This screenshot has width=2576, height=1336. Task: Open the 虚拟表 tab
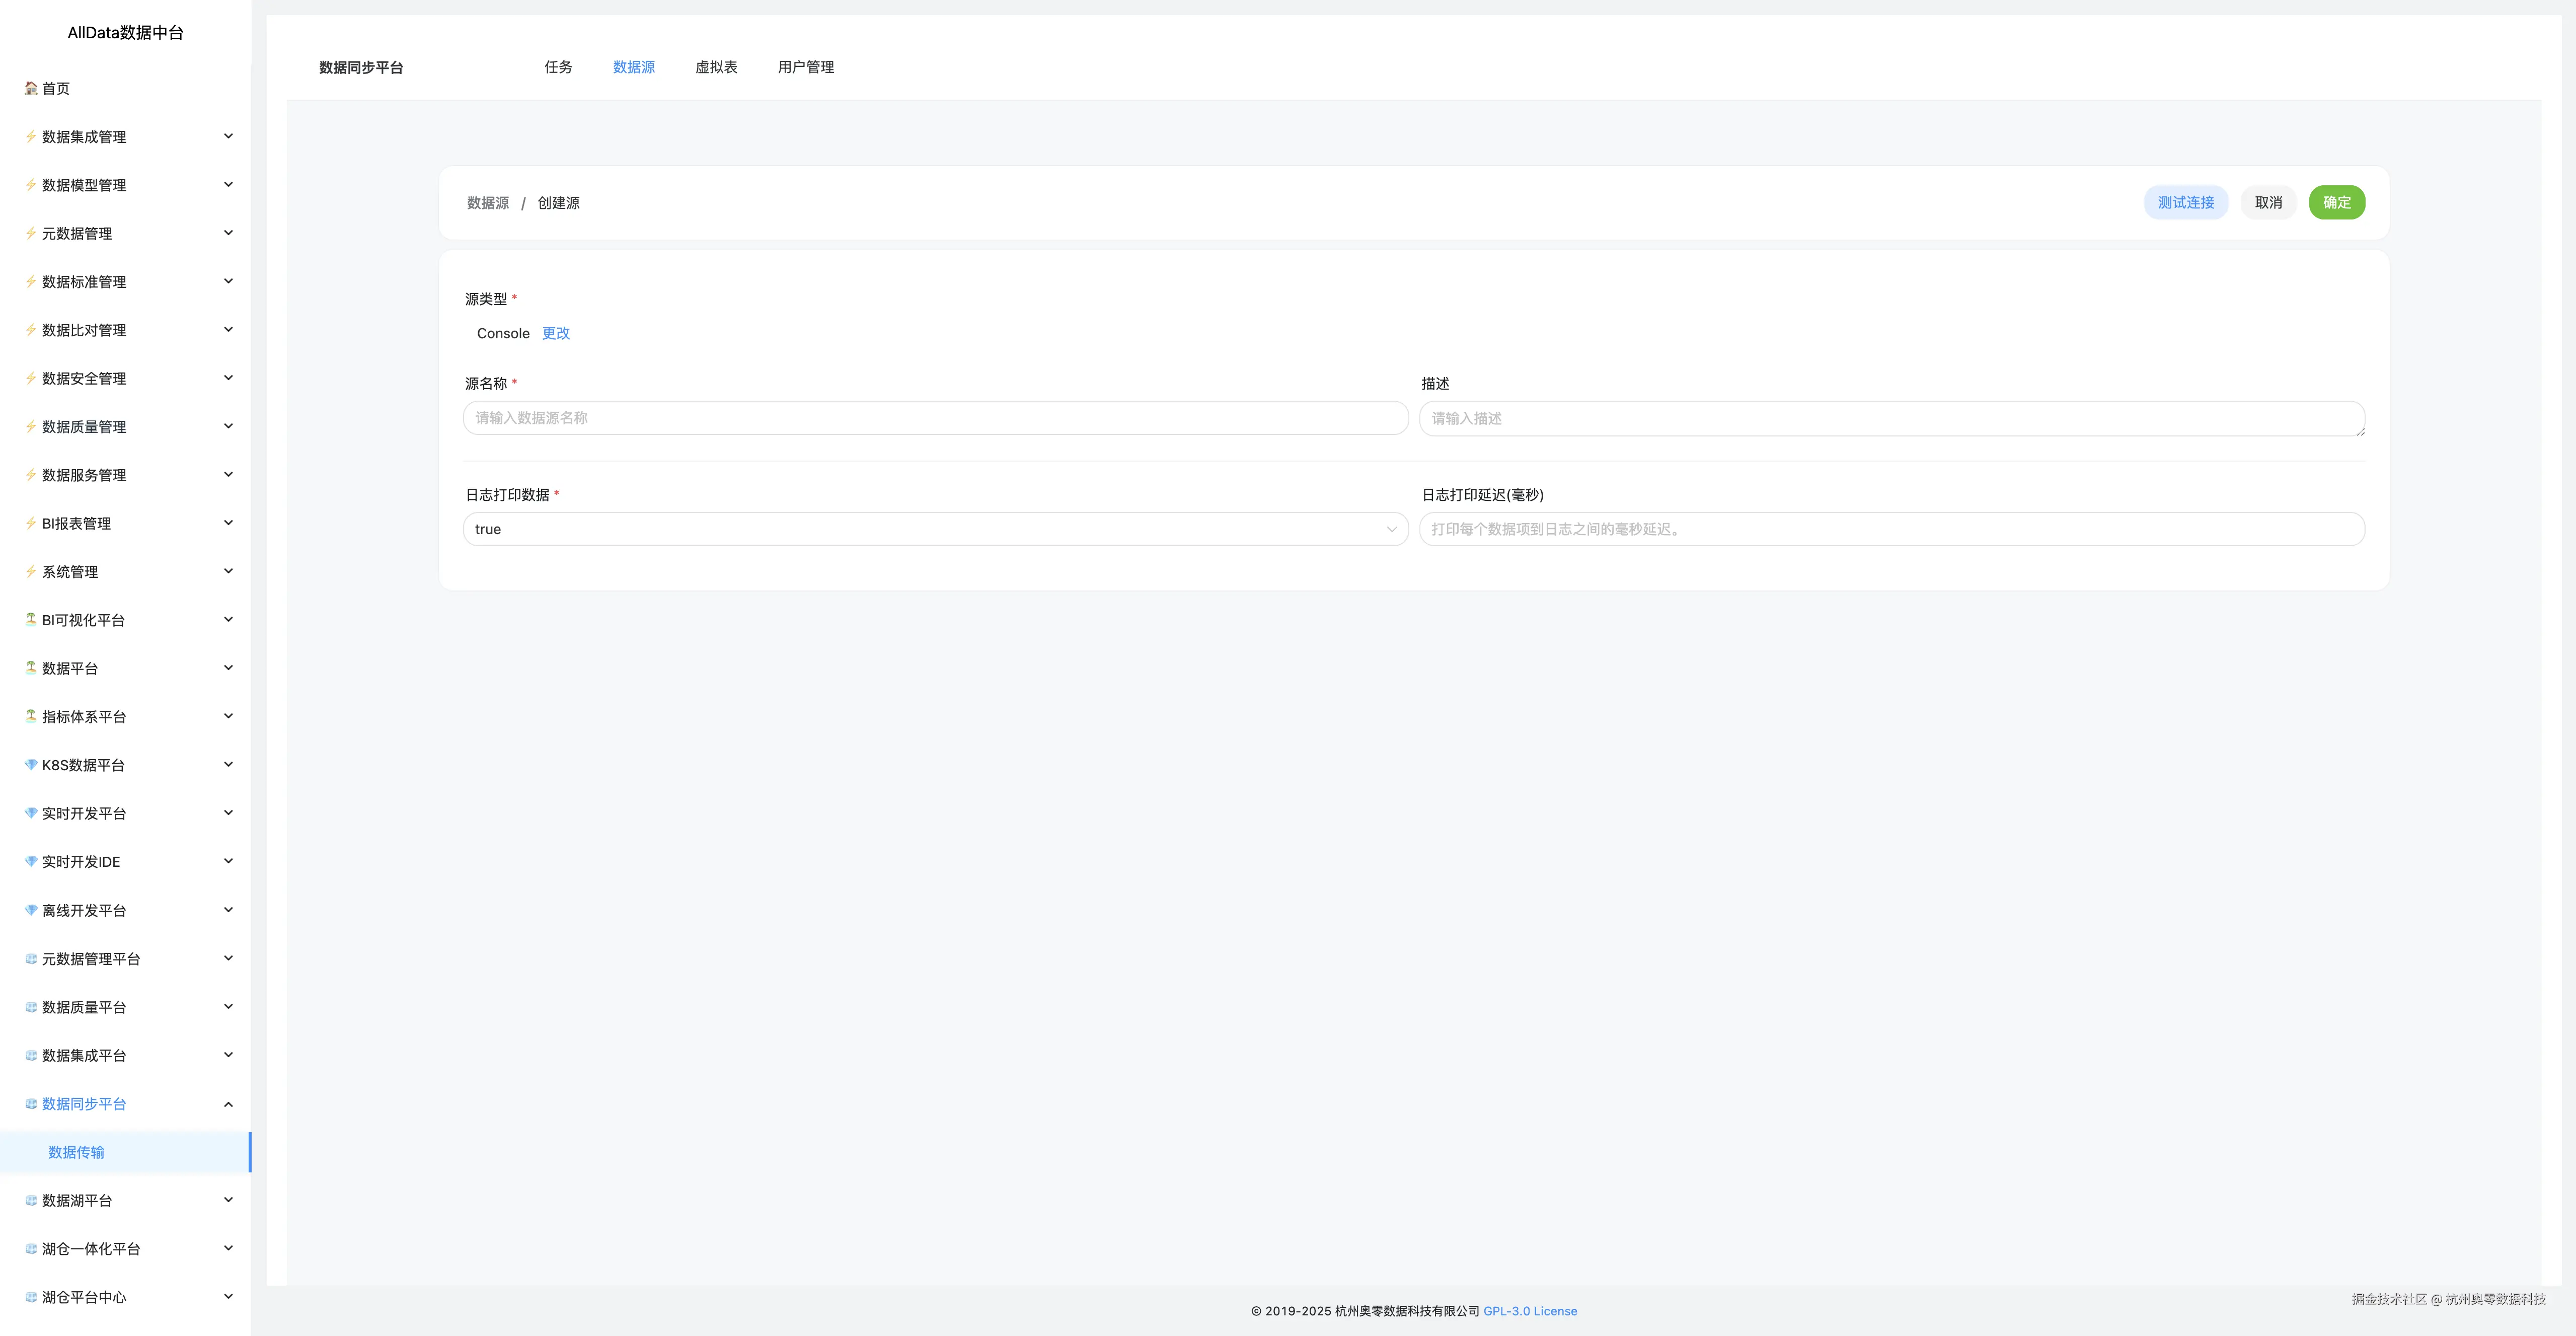[716, 67]
